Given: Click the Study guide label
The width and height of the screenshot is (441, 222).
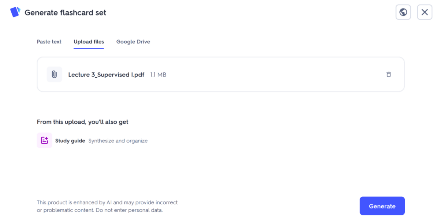Looking at the screenshot, I should [70, 141].
